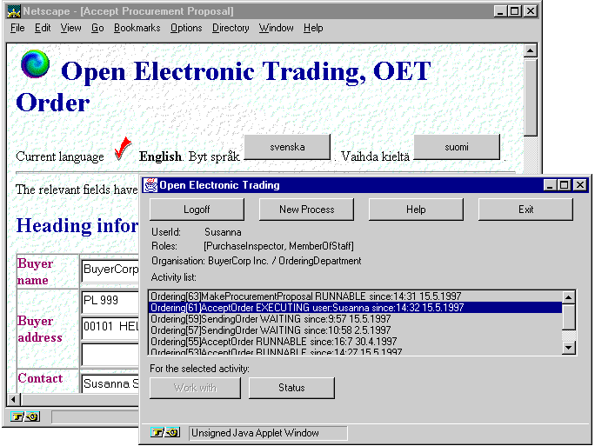Viewport: 595px width, 446px height.
Task: Select Ordering[59]SendingOrder WAITING row
Action: [355, 319]
